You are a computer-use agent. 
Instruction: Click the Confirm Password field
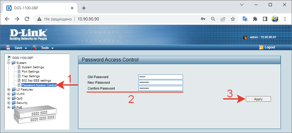coord(161,88)
